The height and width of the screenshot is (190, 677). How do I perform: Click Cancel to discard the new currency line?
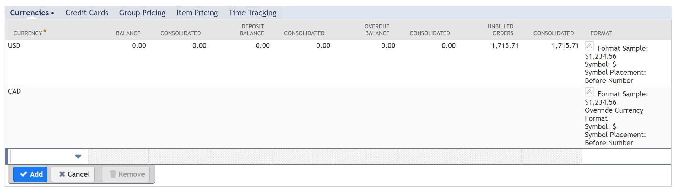[72, 174]
